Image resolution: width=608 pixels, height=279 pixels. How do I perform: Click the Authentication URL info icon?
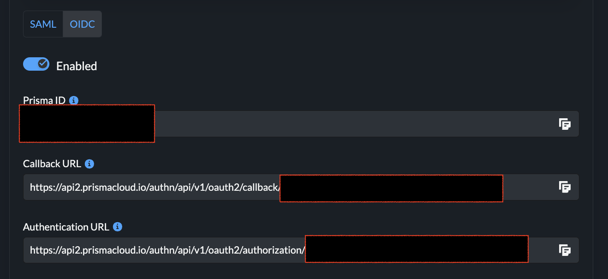(x=118, y=227)
